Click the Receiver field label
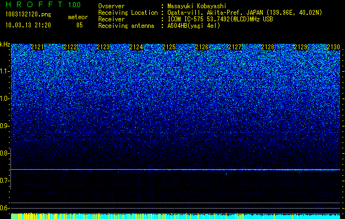Viewport: 345px width, 219px height. [111, 19]
